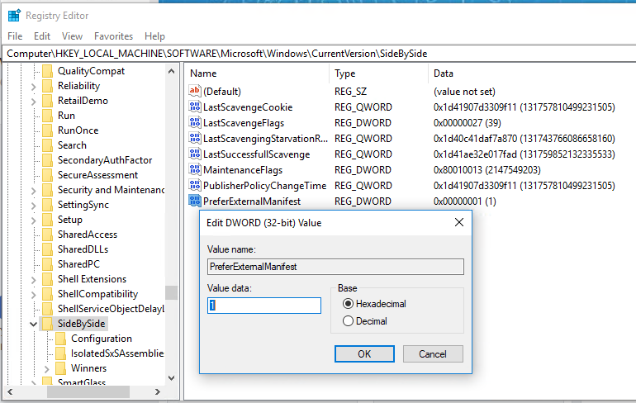Sort values by the Name column header
The width and height of the screenshot is (636, 403).
(x=258, y=73)
